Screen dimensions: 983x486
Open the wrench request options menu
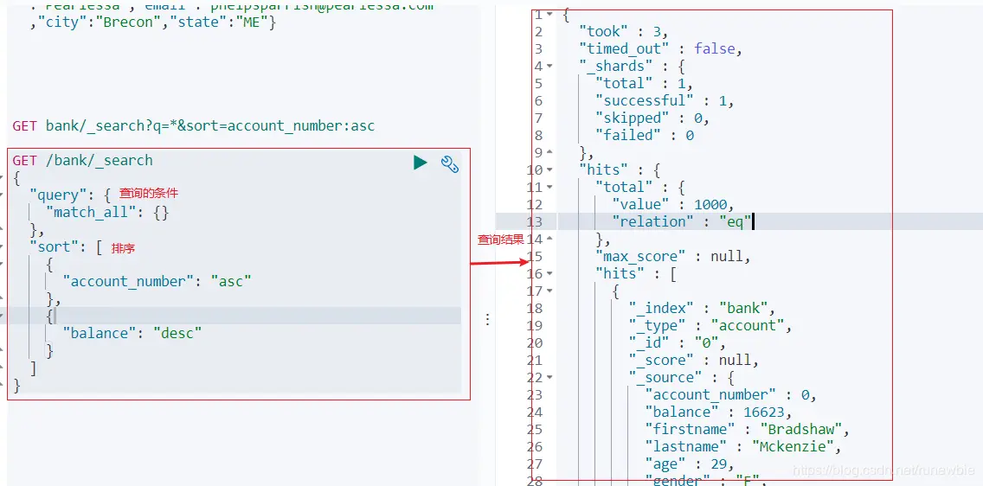[x=450, y=164]
